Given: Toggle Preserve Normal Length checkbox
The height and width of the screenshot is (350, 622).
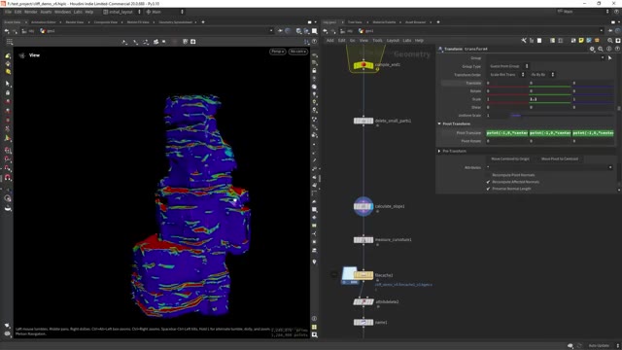Looking at the screenshot, I should click(x=488, y=189).
